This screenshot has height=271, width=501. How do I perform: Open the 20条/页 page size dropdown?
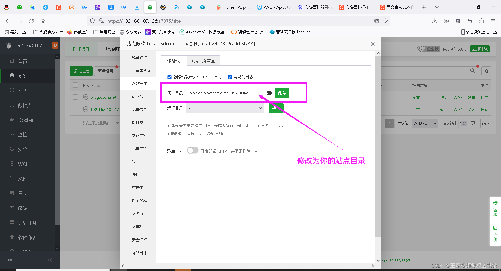425,123
